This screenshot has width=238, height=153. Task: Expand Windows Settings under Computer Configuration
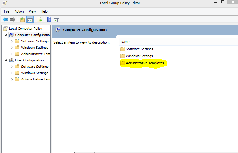tap(12, 48)
